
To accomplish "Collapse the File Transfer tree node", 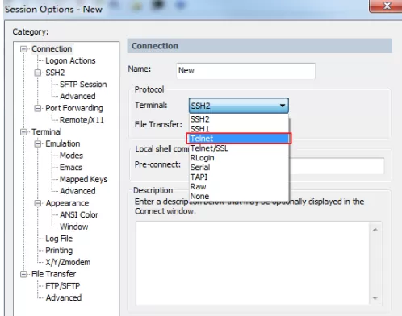I will (x=23, y=274).
